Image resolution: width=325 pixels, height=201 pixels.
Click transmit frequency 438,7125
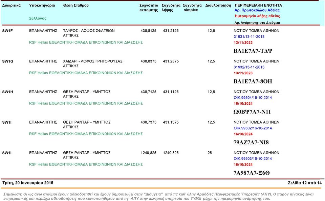(x=148, y=92)
